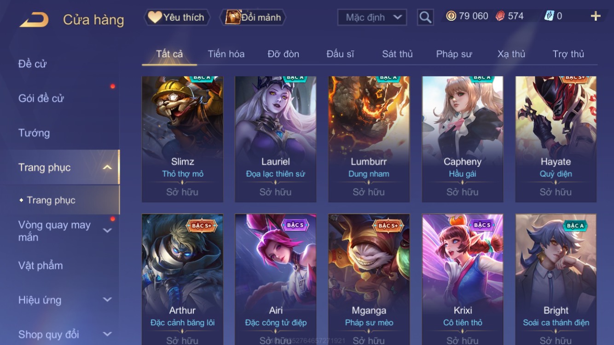
Task: Expand the Vòng quay may mắn section
Action: 107,230
